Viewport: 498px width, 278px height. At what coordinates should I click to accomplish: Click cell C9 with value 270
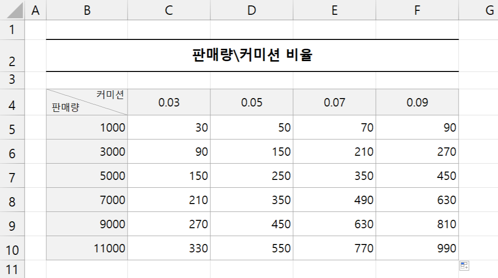[169, 224]
